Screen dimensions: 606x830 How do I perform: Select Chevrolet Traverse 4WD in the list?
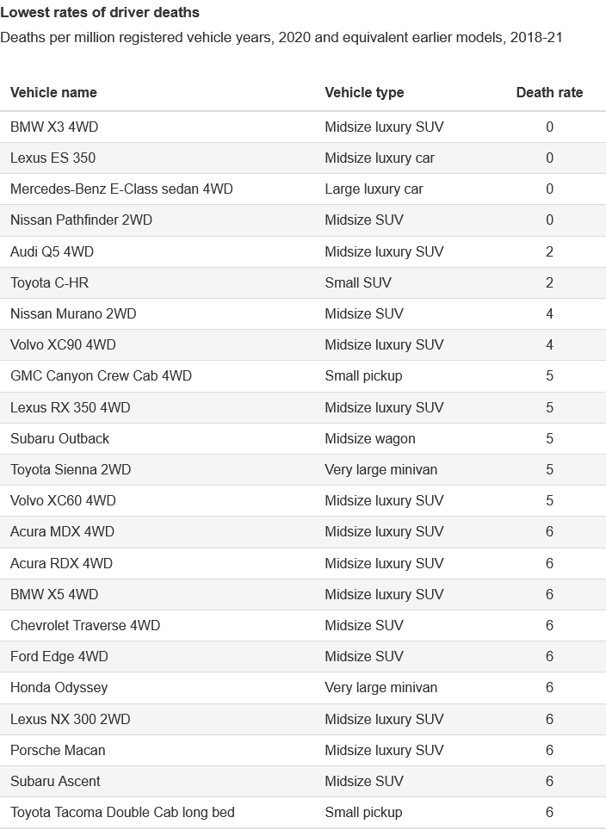[x=85, y=625]
